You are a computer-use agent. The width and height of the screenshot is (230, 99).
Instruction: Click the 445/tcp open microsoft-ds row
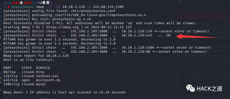pyautogui.click(x=32, y=80)
